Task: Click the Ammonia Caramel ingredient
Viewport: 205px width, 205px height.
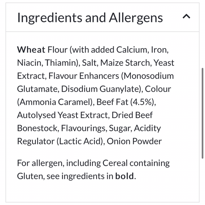Action: click(x=55, y=102)
